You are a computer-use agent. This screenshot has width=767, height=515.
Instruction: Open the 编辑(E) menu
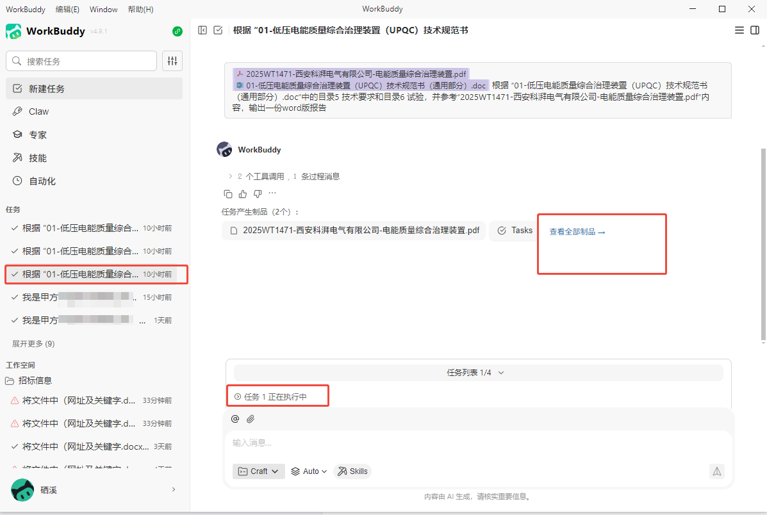tap(67, 10)
